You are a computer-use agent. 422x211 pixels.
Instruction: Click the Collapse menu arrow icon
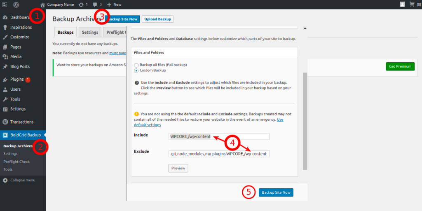tap(5, 181)
